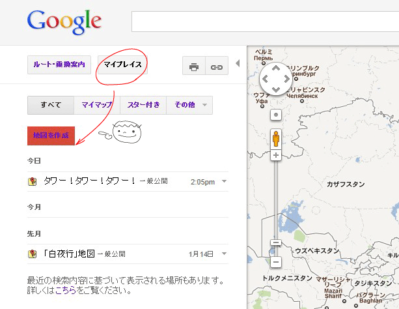
Task: Open the その他 dropdown tab
Action: coord(189,105)
